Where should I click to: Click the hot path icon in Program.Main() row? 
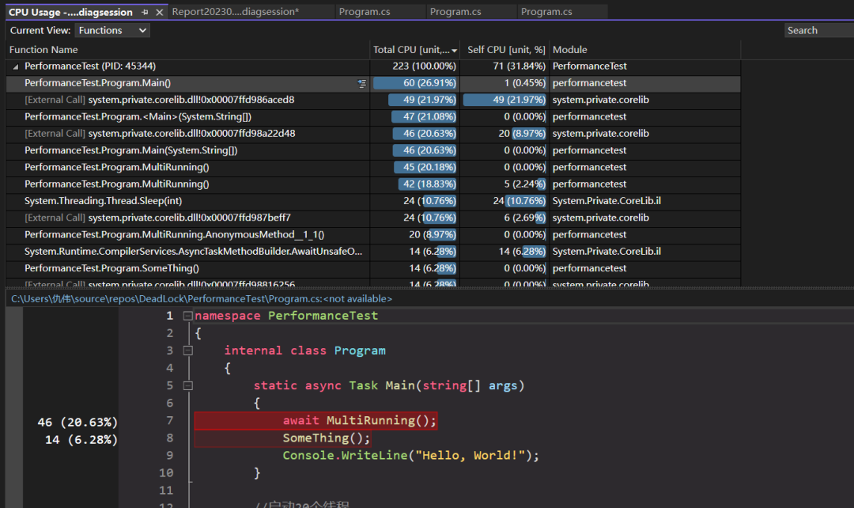click(361, 83)
